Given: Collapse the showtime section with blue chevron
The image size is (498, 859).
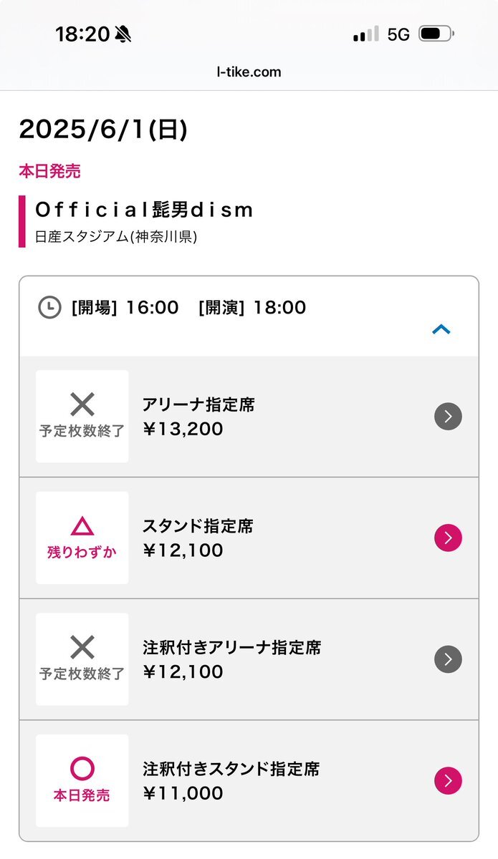Looking at the screenshot, I should [441, 329].
